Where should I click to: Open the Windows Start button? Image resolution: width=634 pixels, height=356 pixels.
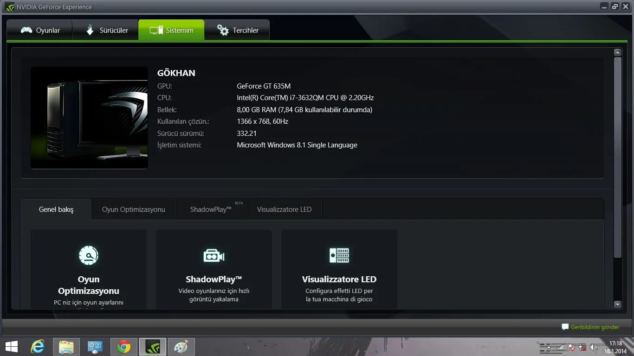12,347
